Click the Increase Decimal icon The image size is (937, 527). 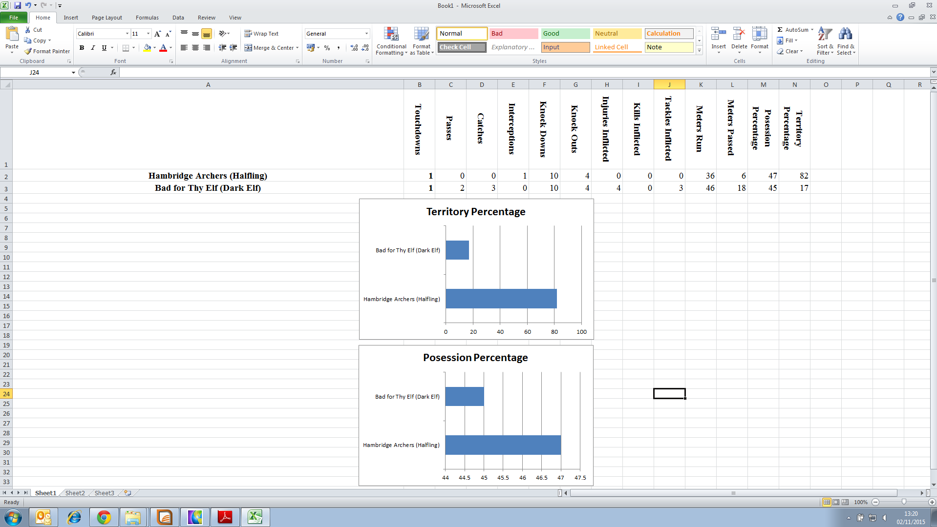click(x=353, y=48)
